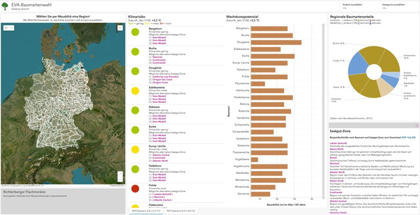This screenshot has height=215, width=420.
Task: Download the PDF 166 KB link
Action: 408,137
